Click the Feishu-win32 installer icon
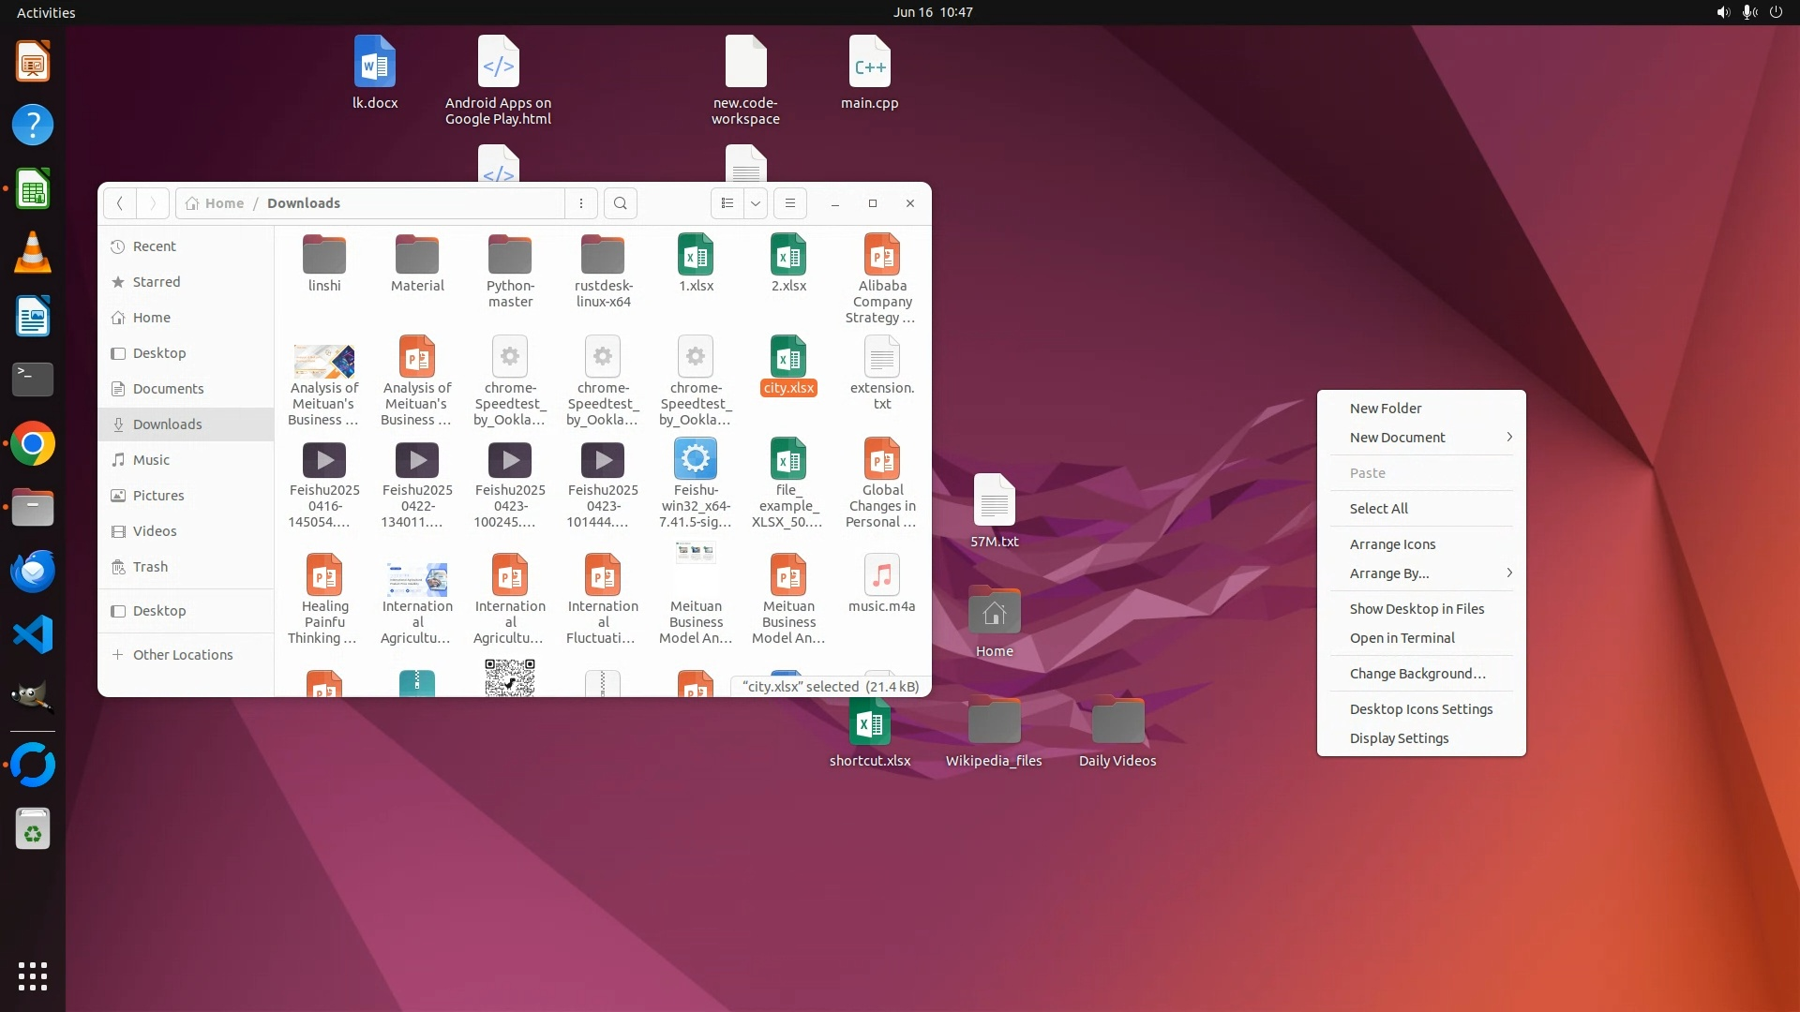Image resolution: width=1800 pixels, height=1012 pixels. pos(696,459)
